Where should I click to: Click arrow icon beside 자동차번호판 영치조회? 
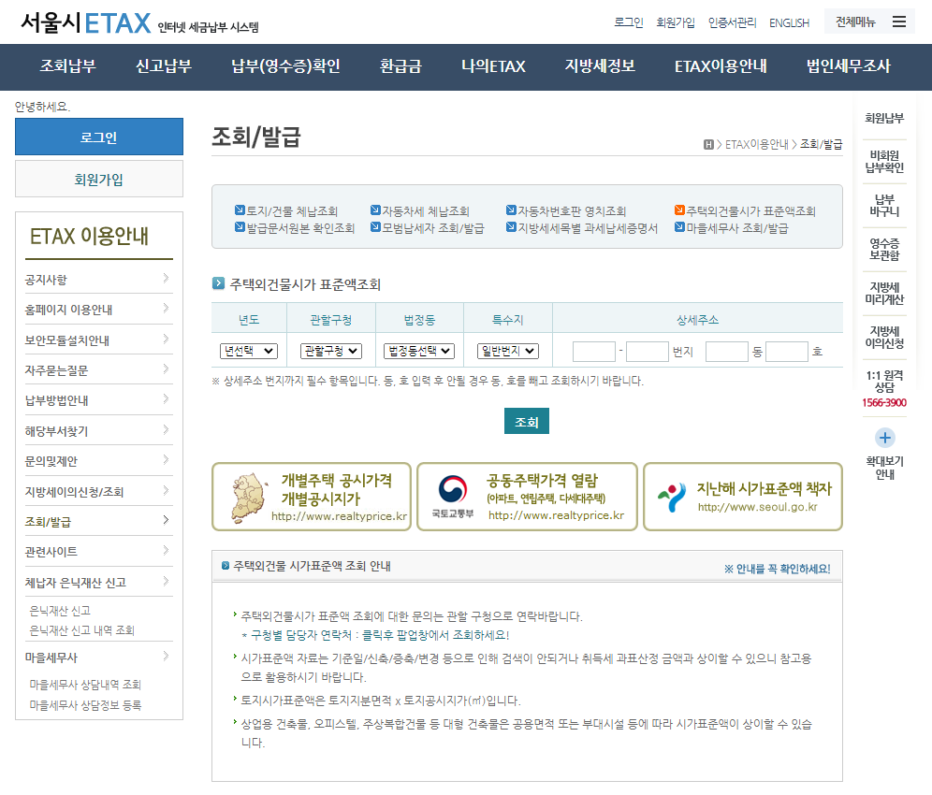pos(511,210)
